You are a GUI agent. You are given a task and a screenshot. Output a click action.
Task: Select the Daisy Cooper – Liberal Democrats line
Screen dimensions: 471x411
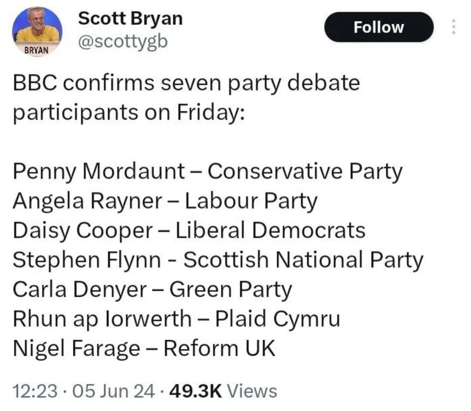coord(189,230)
